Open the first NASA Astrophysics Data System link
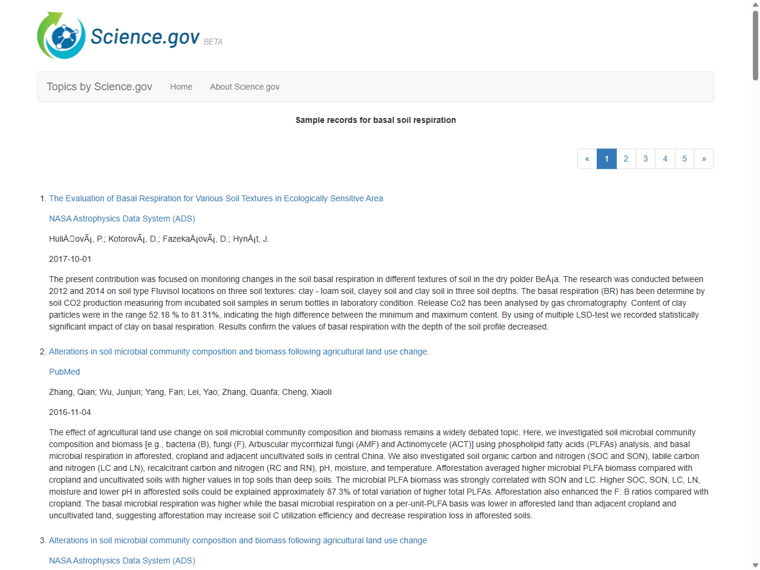This screenshot has width=760, height=570. (122, 218)
